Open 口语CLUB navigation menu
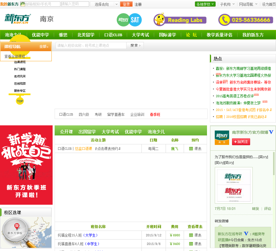This screenshot has width=276, height=251. tap(113, 35)
